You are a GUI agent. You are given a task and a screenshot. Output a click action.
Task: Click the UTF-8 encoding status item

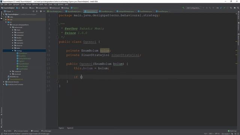pyautogui.click(x=217, y=134)
